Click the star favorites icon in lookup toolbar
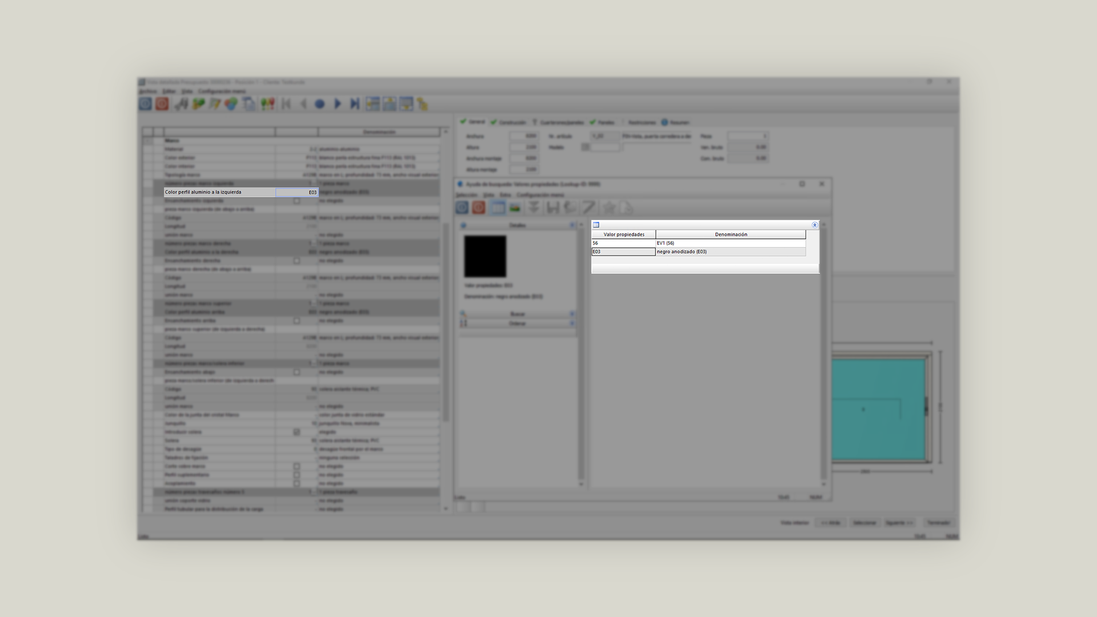Screen dimensions: 1097x617 (609, 208)
